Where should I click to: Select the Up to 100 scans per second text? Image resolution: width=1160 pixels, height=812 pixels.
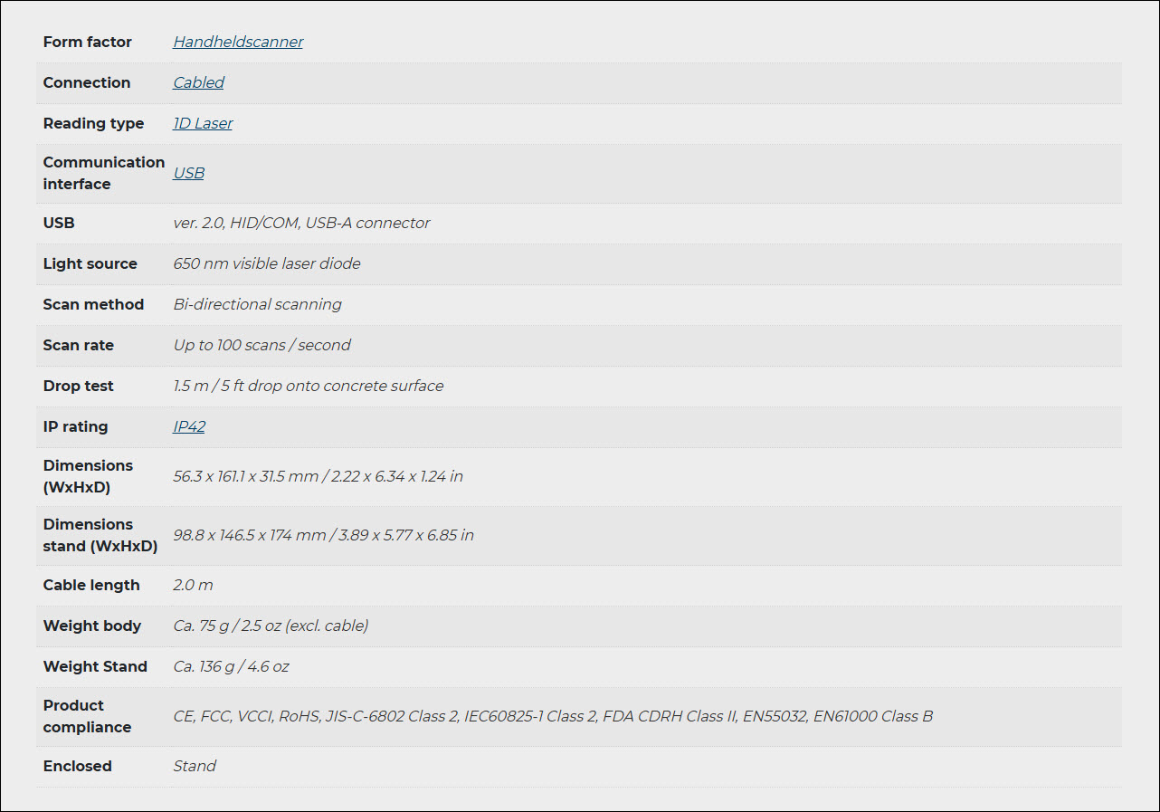261,345
